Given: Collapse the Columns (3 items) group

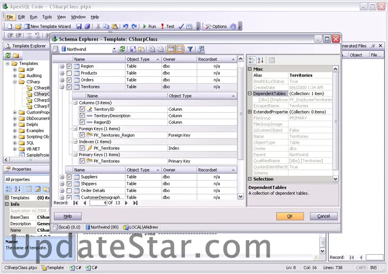Looking at the screenshot, I should point(76,103).
